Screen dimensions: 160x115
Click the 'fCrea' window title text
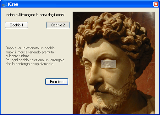coord(13,4)
